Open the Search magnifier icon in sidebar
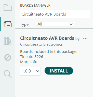The image size is (96, 97). tap(8, 74)
